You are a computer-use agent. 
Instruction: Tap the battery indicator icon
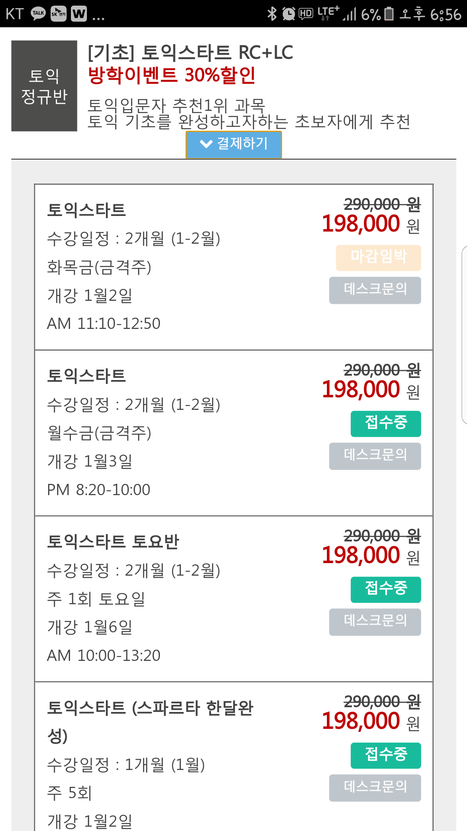(389, 14)
